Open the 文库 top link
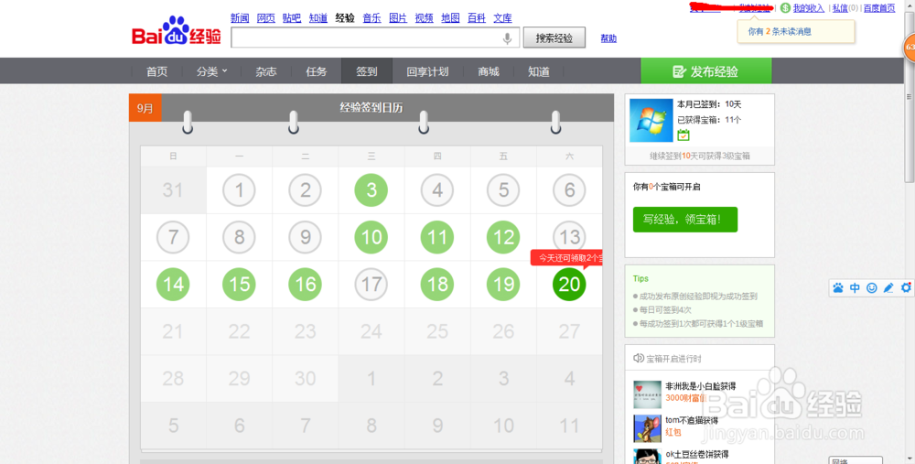The width and height of the screenshot is (915, 464). coord(502,18)
